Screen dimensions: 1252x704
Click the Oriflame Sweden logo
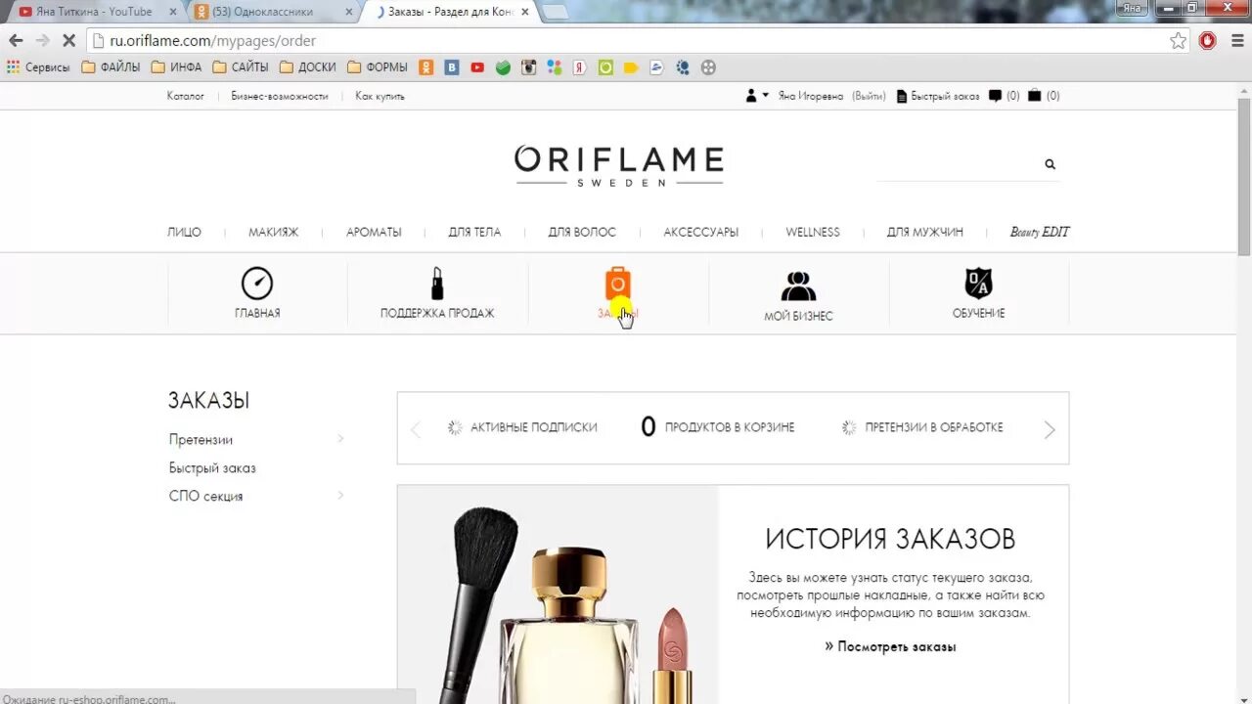(619, 165)
